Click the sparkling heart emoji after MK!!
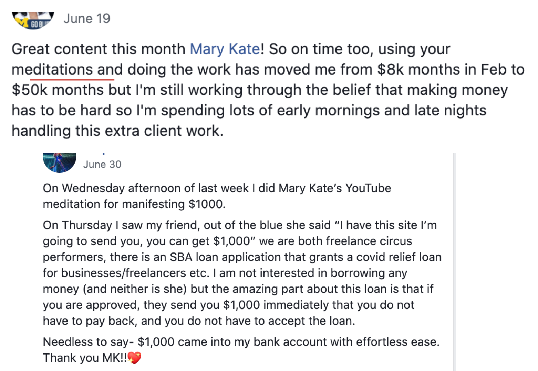Image resolution: width=538 pixels, height=371 pixels. point(134,358)
